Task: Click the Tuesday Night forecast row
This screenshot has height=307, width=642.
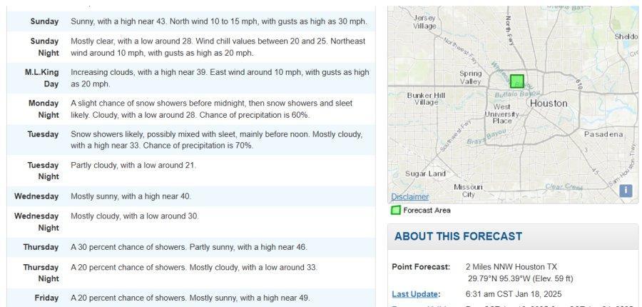Action: click(x=191, y=171)
